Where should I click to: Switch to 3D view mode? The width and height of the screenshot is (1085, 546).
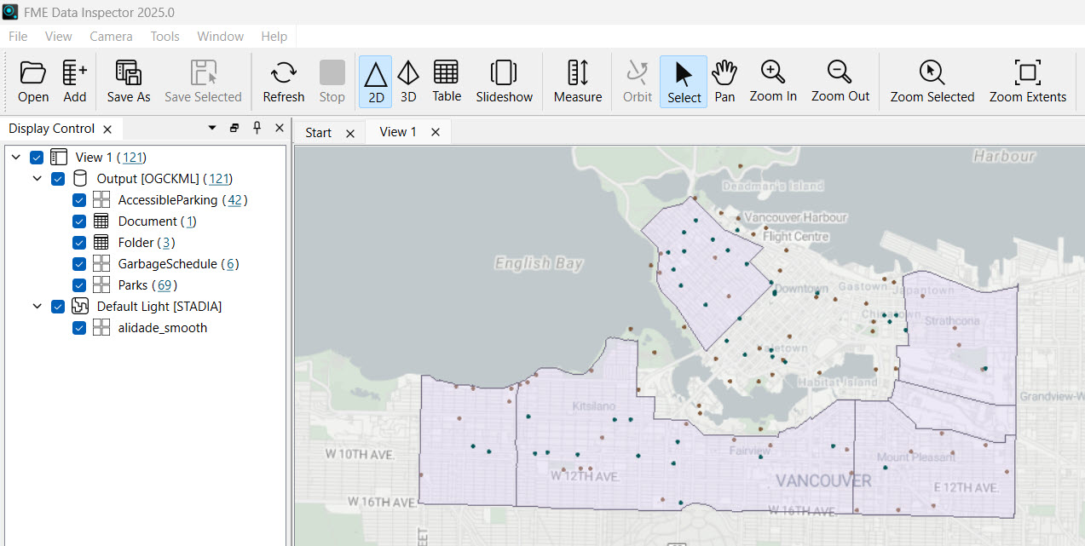coord(408,73)
